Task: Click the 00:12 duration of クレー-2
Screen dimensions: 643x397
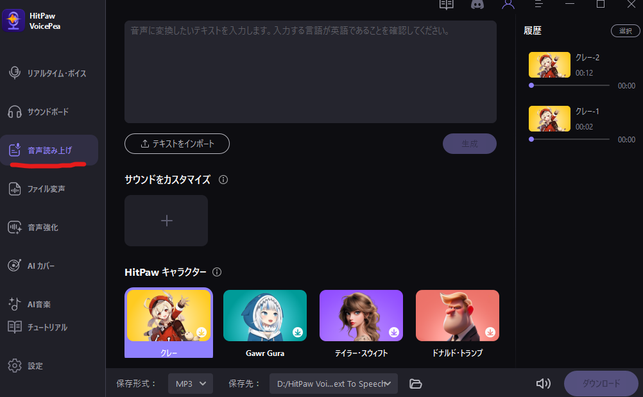Action: coord(584,73)
